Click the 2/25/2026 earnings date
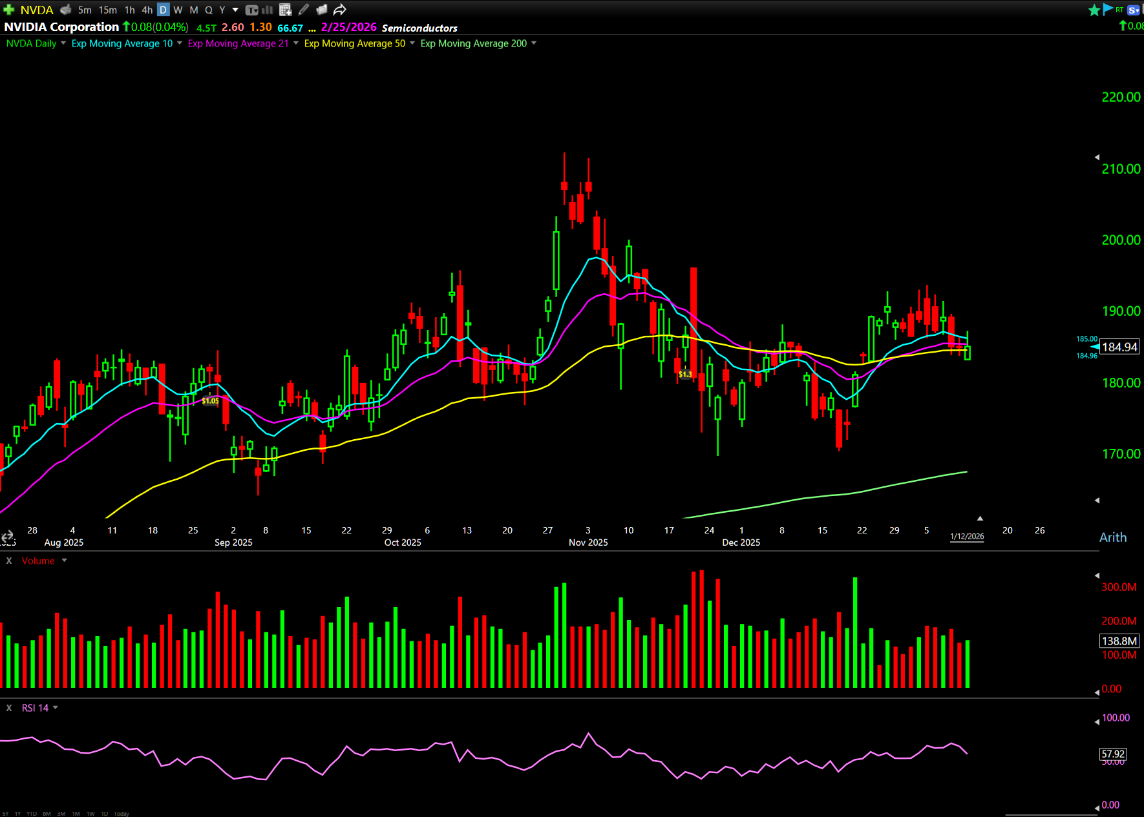 click(x=348, y=27)
